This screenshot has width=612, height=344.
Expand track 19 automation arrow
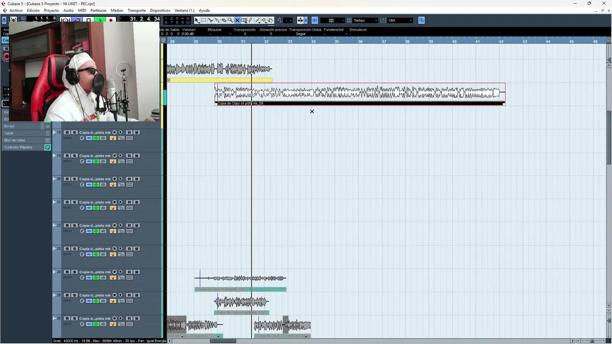[x=55, y=155]
